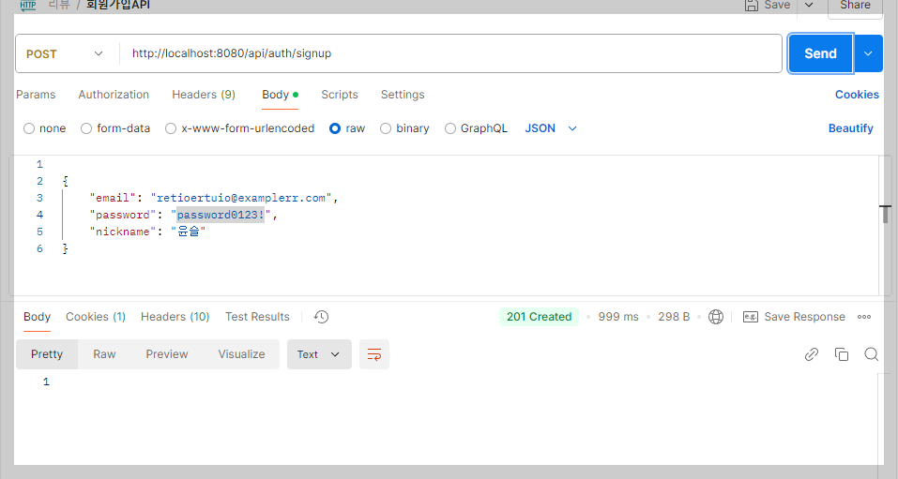Switch to the Scripts tab
The height and width of the screenshot is (479, 898).
[x=340, y=95]
